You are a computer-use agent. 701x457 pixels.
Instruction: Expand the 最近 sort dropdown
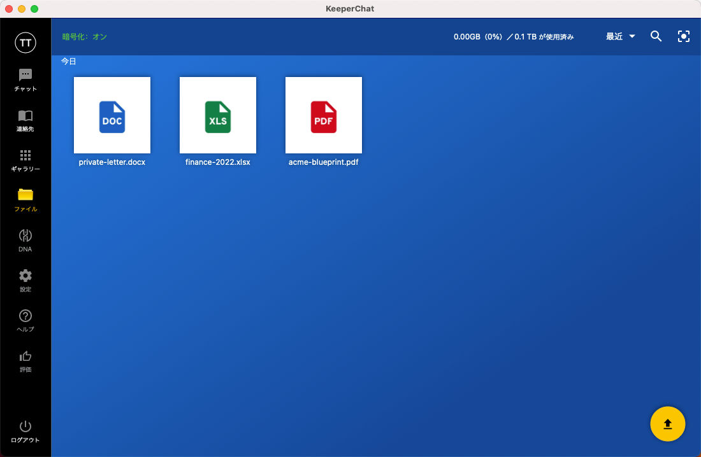tap(621, 36)
